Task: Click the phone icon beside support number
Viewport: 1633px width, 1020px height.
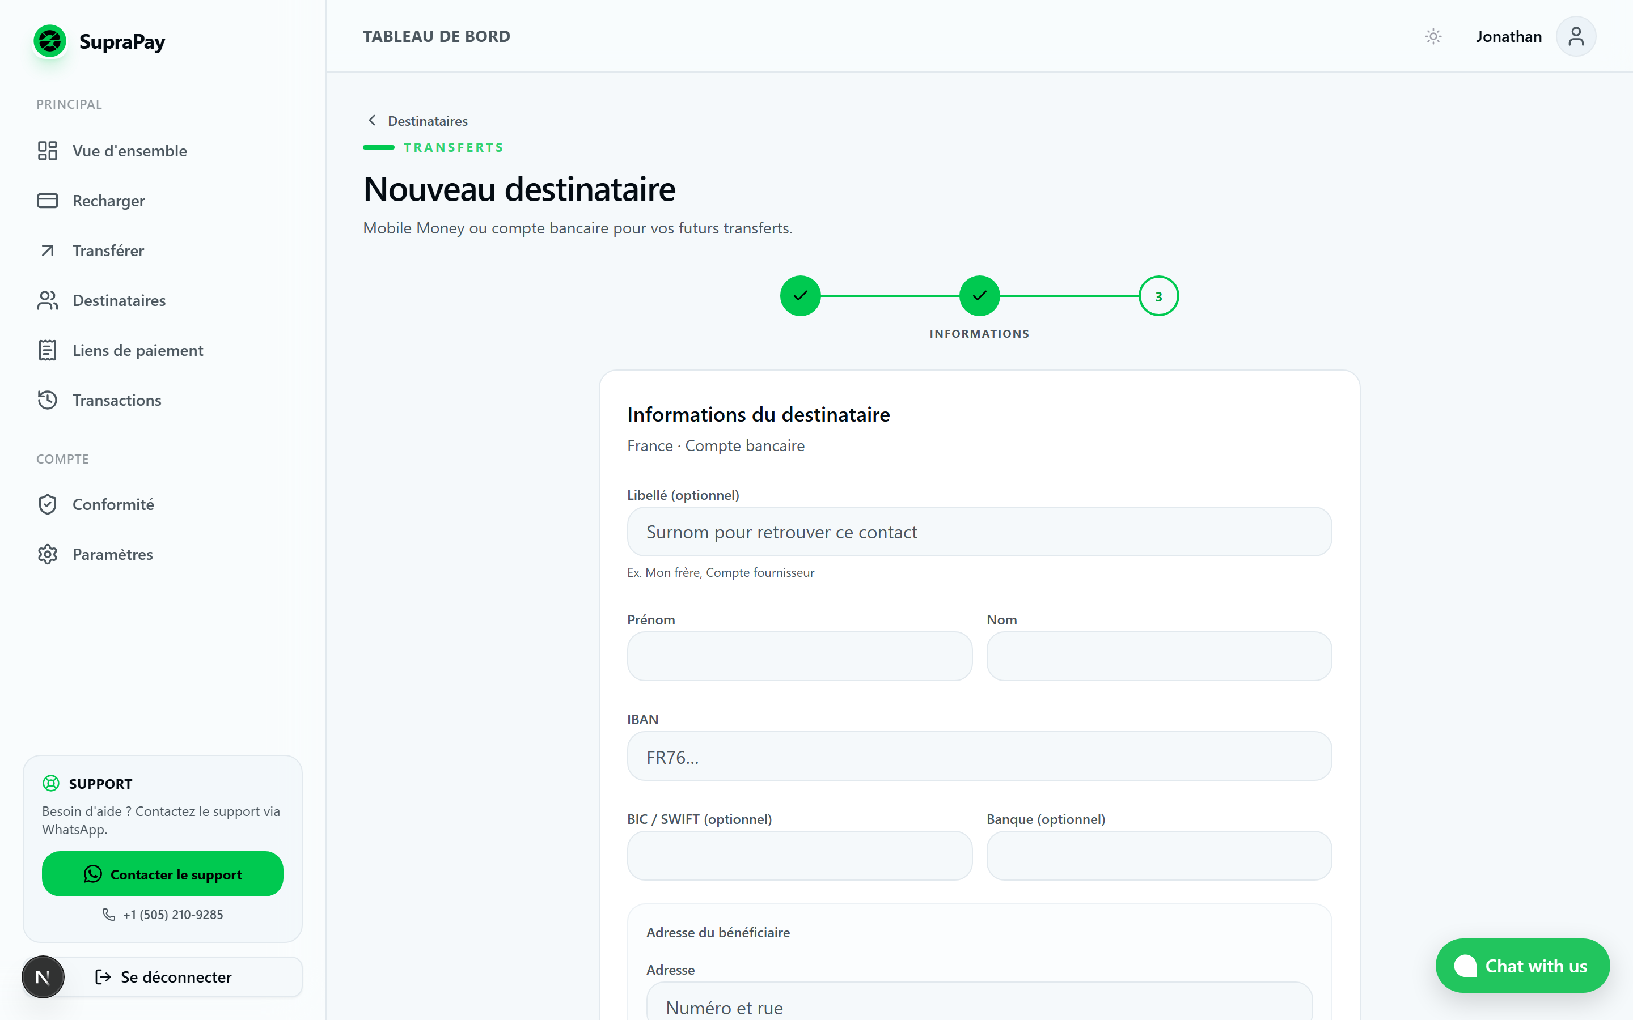Action: [x=109, y=914]
